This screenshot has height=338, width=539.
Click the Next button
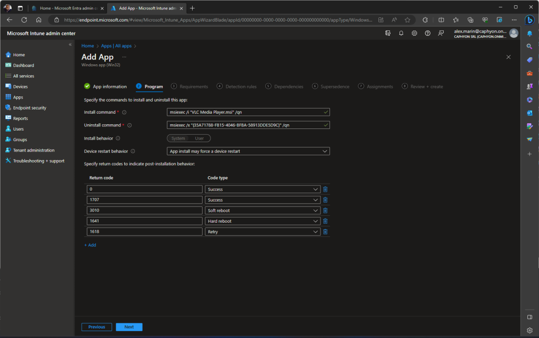[x=129, y=327]
